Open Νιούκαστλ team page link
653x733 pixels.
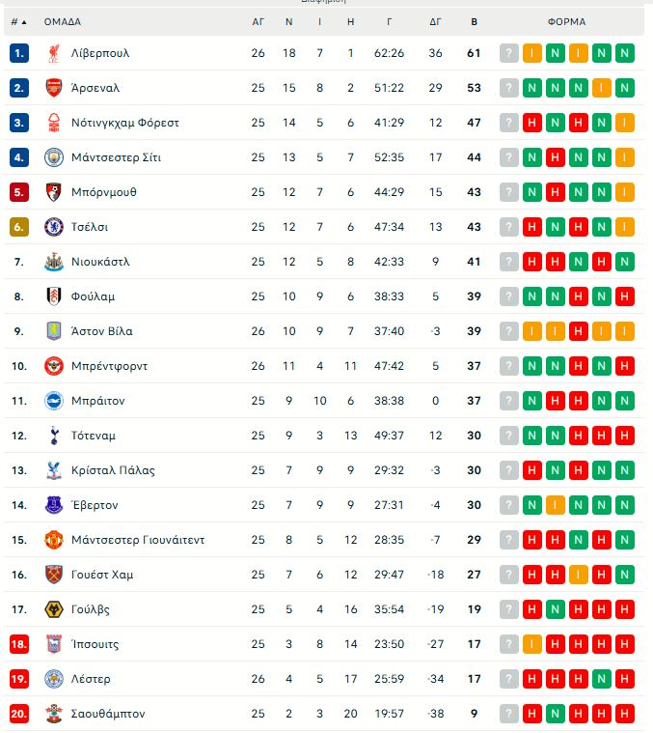click(x=100, y=262)
